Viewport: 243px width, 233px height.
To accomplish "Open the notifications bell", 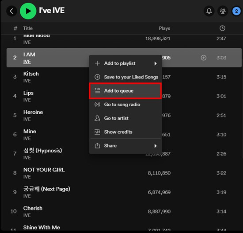I will (x=209, y=11).
